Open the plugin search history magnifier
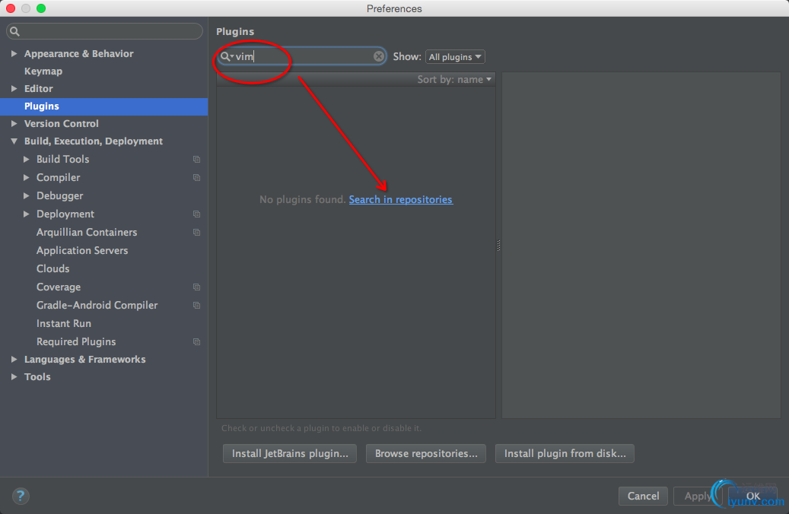Viewport: 789px width, 514px height. point(227,56)
